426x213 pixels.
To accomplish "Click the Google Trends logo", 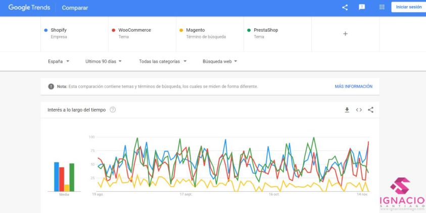I will pos(29,8).
